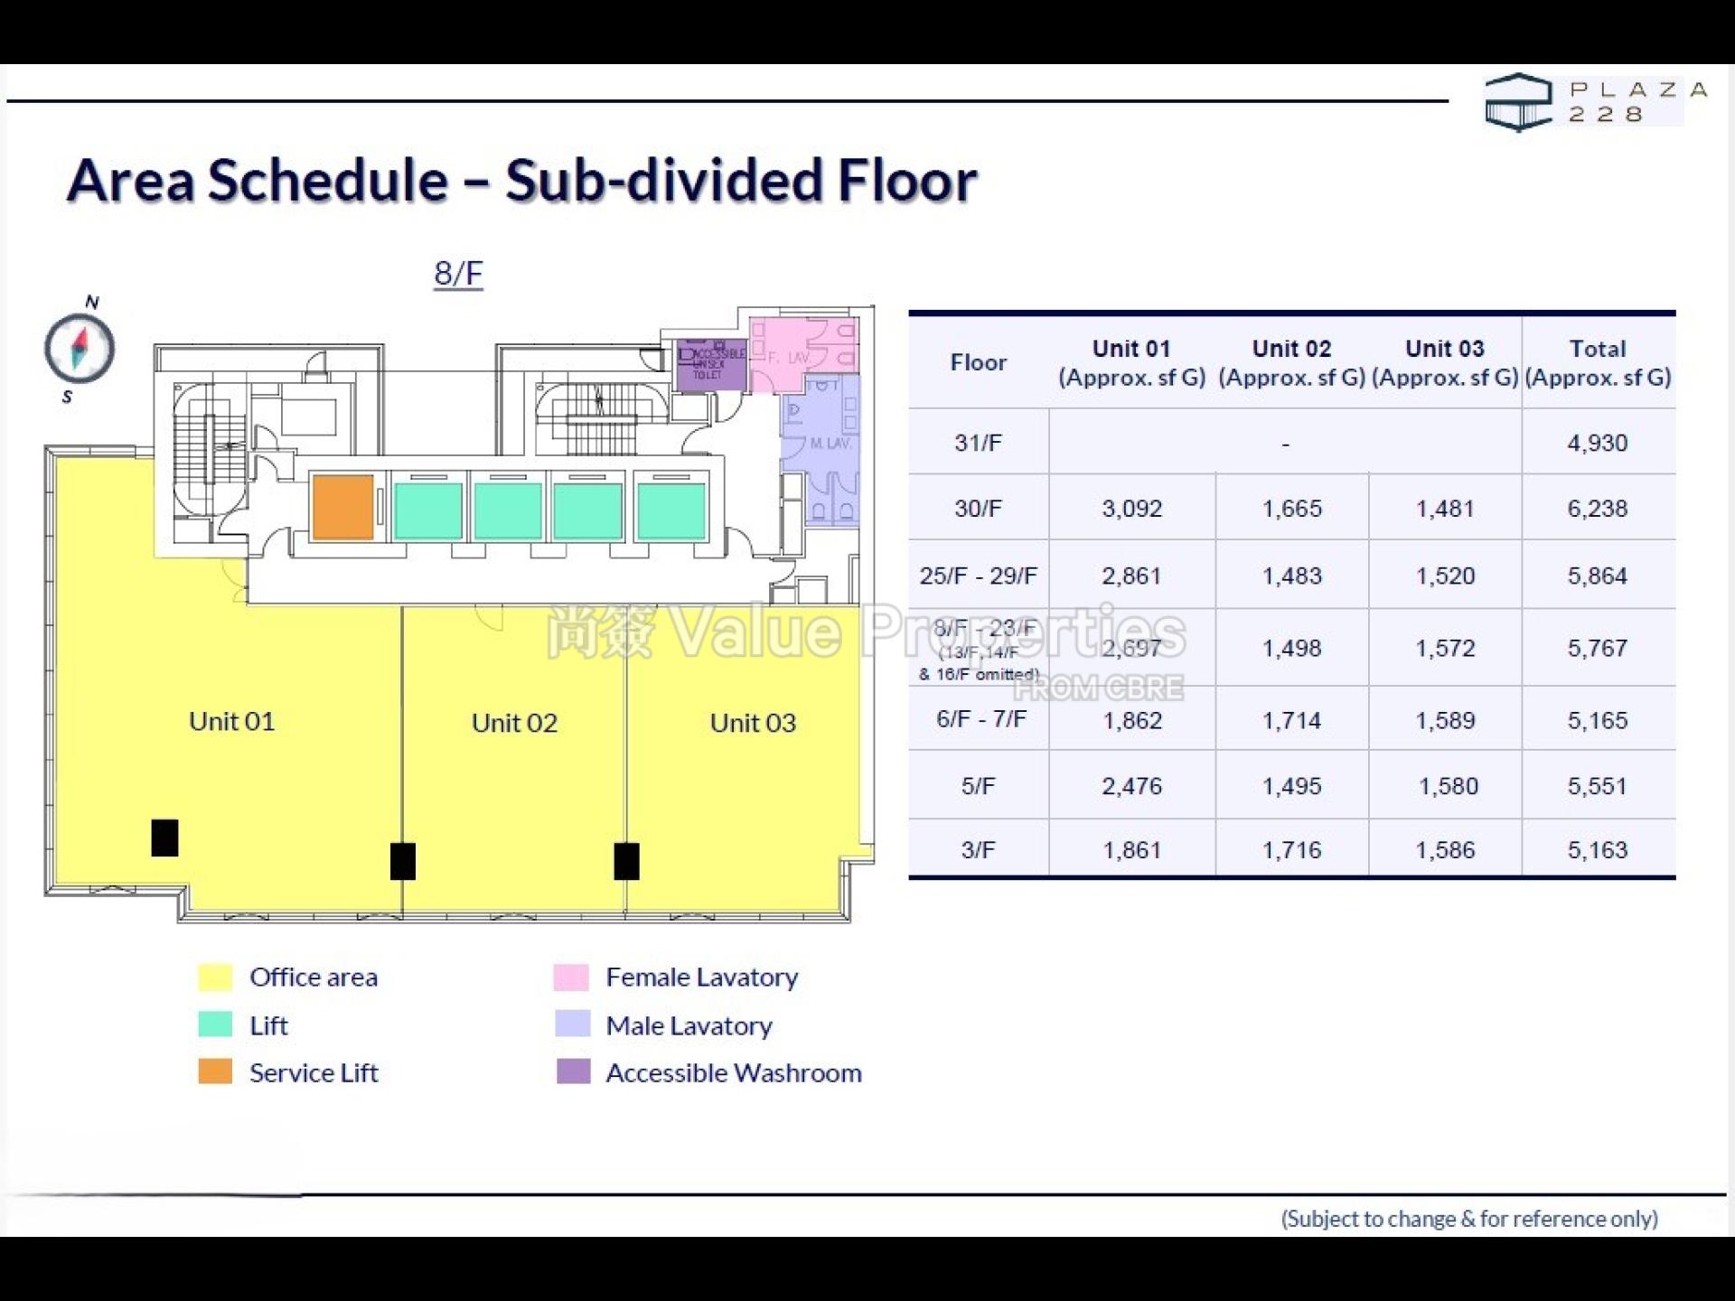This screenshot has height=1301, width=1735.
Task: Select the 4,930 total for 31/F
Action: [1598, 443]
